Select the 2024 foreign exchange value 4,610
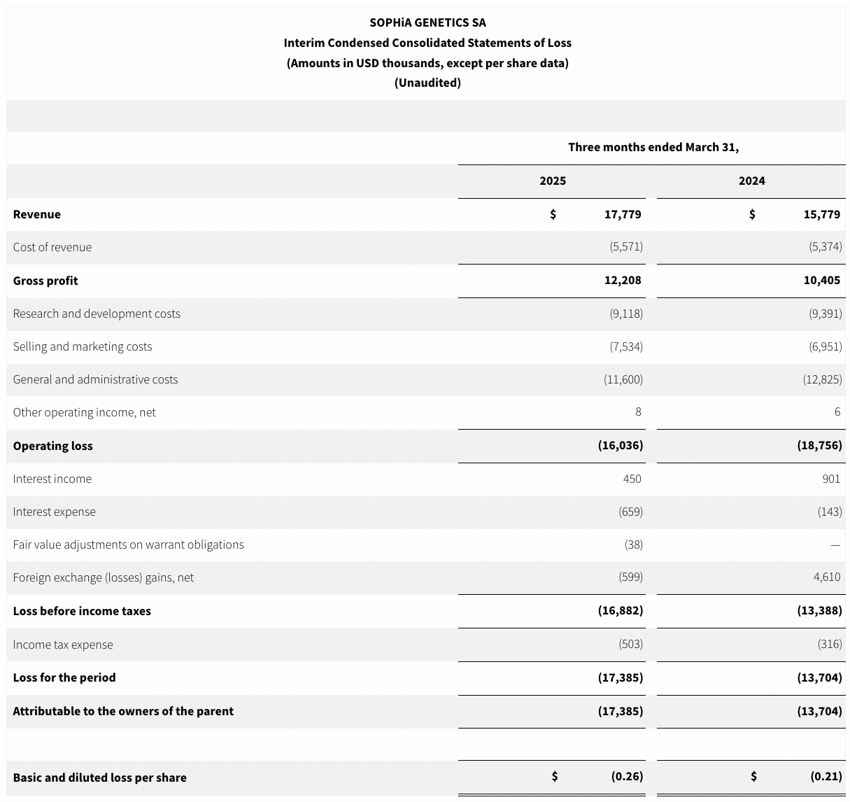This screenshot has height=802, width=850. click(x=826, y=577)
